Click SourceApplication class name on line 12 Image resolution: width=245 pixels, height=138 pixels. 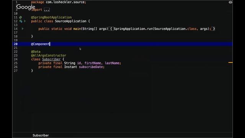click(x=70, y=21)
